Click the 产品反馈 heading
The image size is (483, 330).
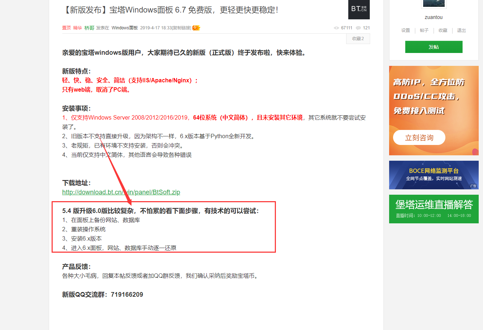point(76,267)
